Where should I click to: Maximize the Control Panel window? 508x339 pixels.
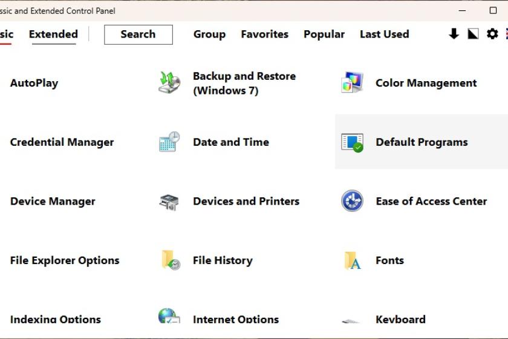(493, 10)
